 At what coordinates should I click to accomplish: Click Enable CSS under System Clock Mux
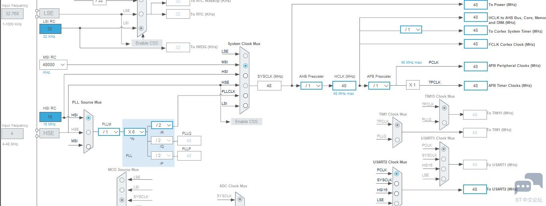247,122
